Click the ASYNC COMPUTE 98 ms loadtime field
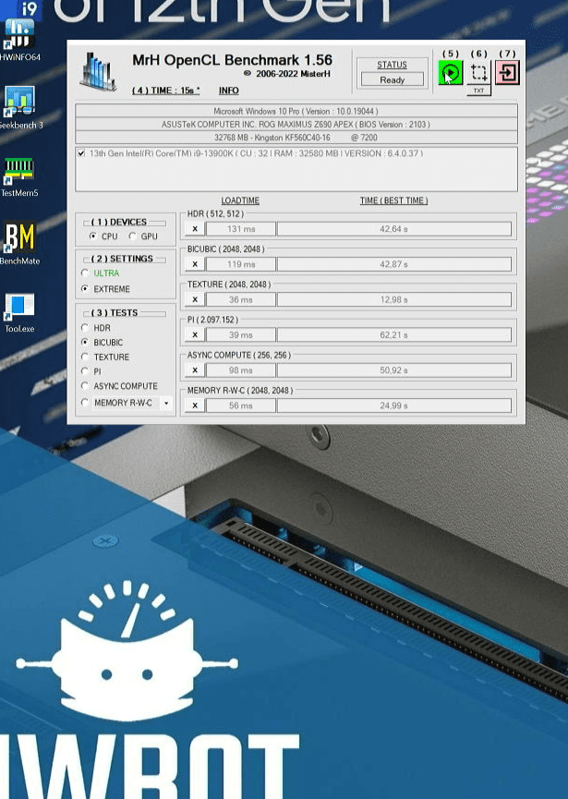Screen dimensions: 568x799 pos(241,370)
